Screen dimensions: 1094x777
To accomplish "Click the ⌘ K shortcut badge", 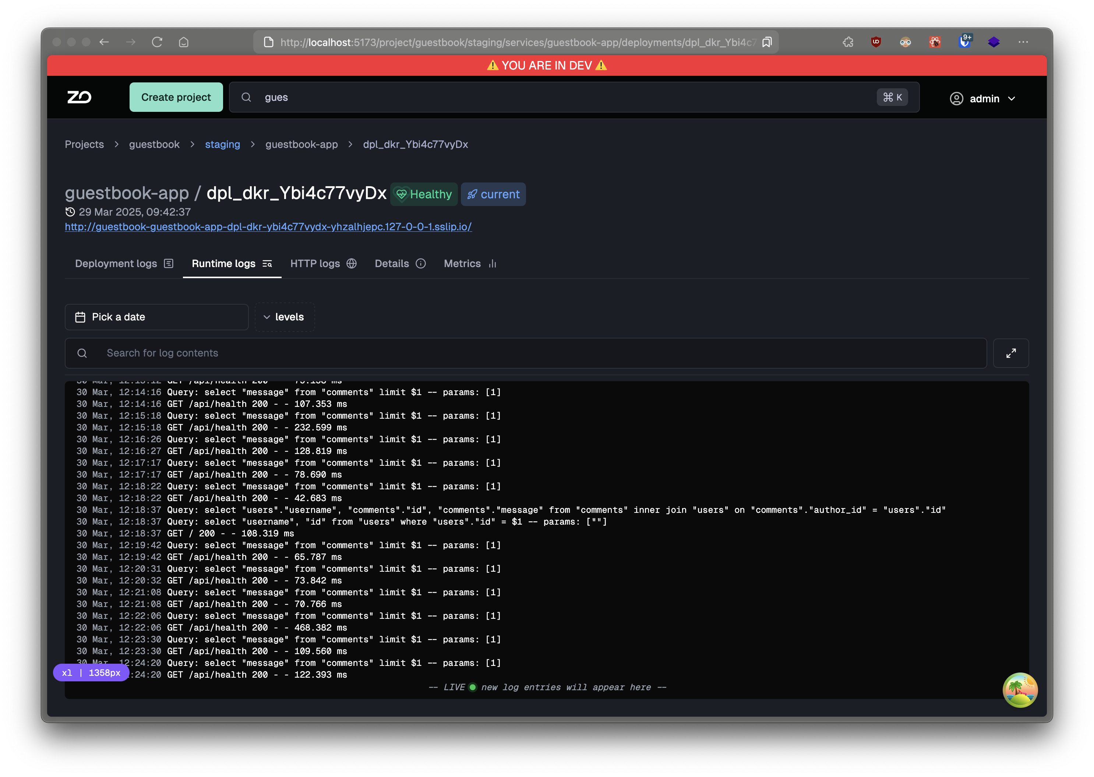I will (892, 97).
